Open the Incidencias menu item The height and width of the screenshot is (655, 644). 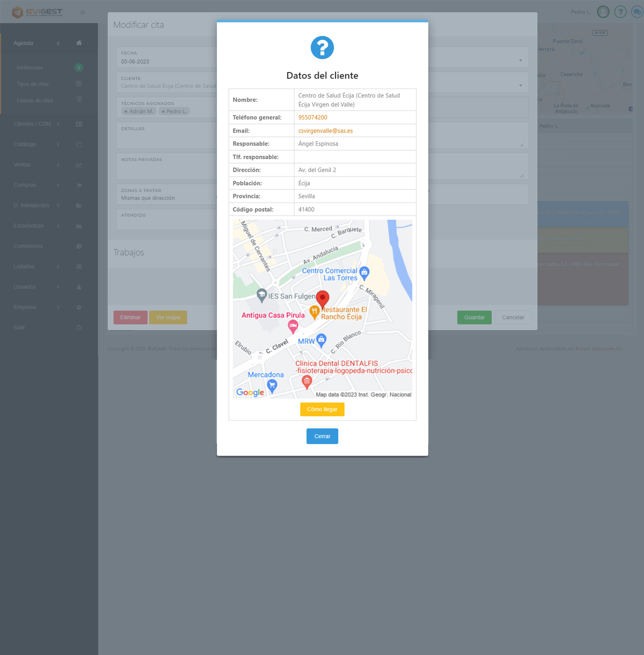(30, 68)
